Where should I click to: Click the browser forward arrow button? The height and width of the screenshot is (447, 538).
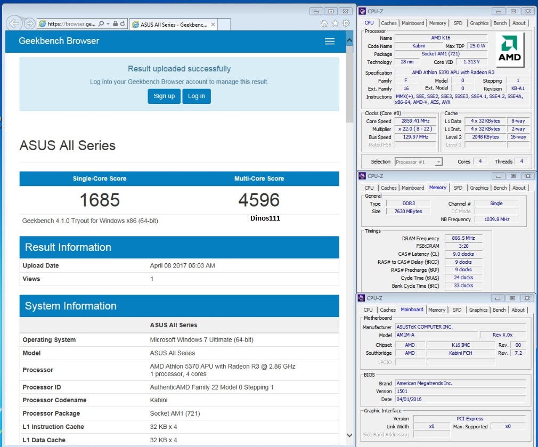pyautogui.click(x=30, y=23)
